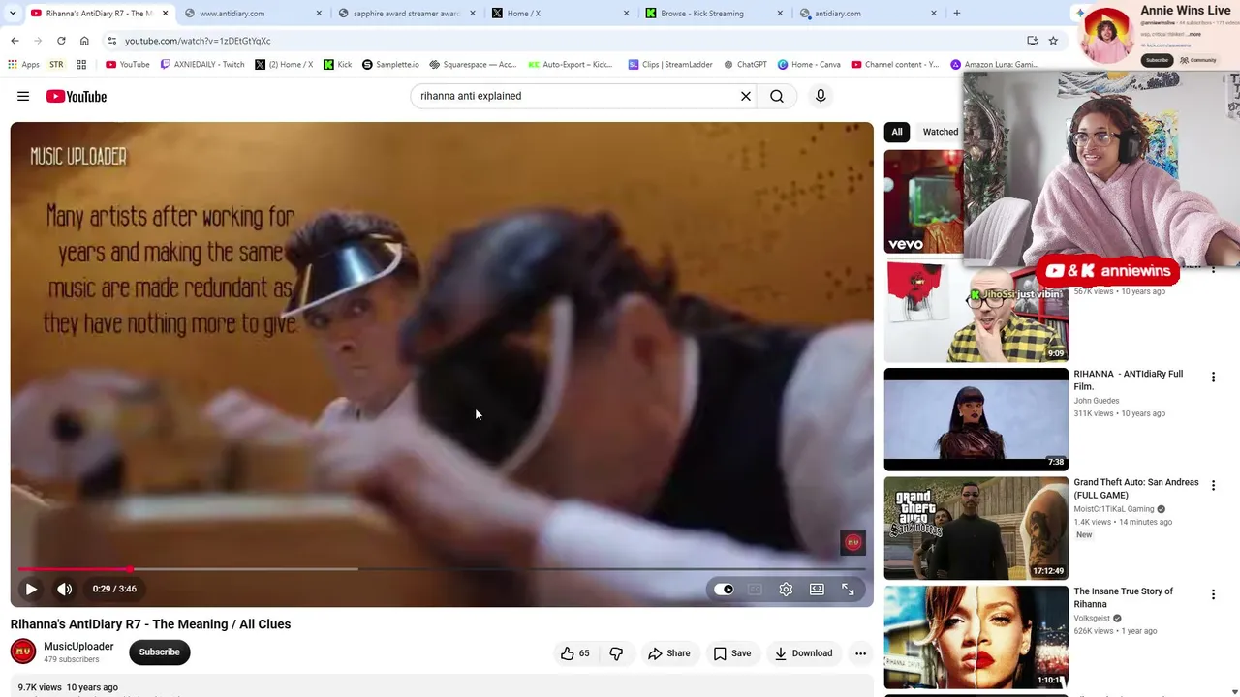Viewport: 1240px width, 697px height.
Task: Open the STR bookmark folder
Action: [56, 65]
